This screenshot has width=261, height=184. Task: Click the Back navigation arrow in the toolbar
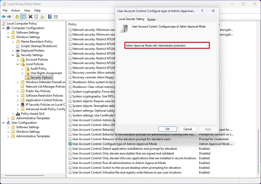pyautogui.click(x=4, y=17)
